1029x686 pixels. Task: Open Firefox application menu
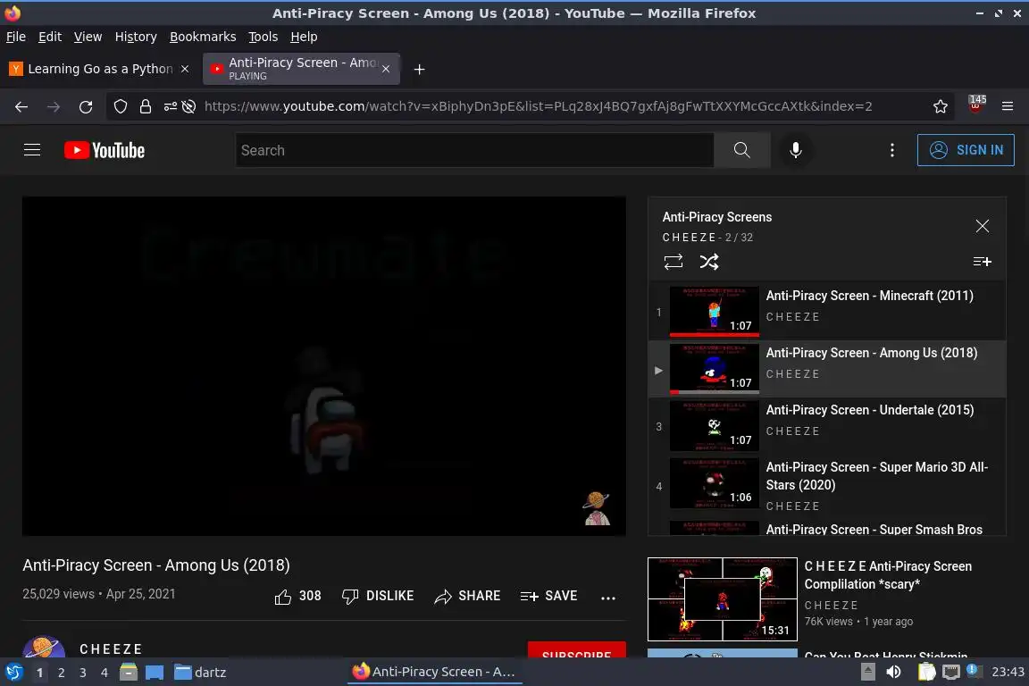(1008, 106)
